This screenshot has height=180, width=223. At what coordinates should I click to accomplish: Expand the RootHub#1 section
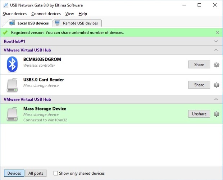[216, 41]
